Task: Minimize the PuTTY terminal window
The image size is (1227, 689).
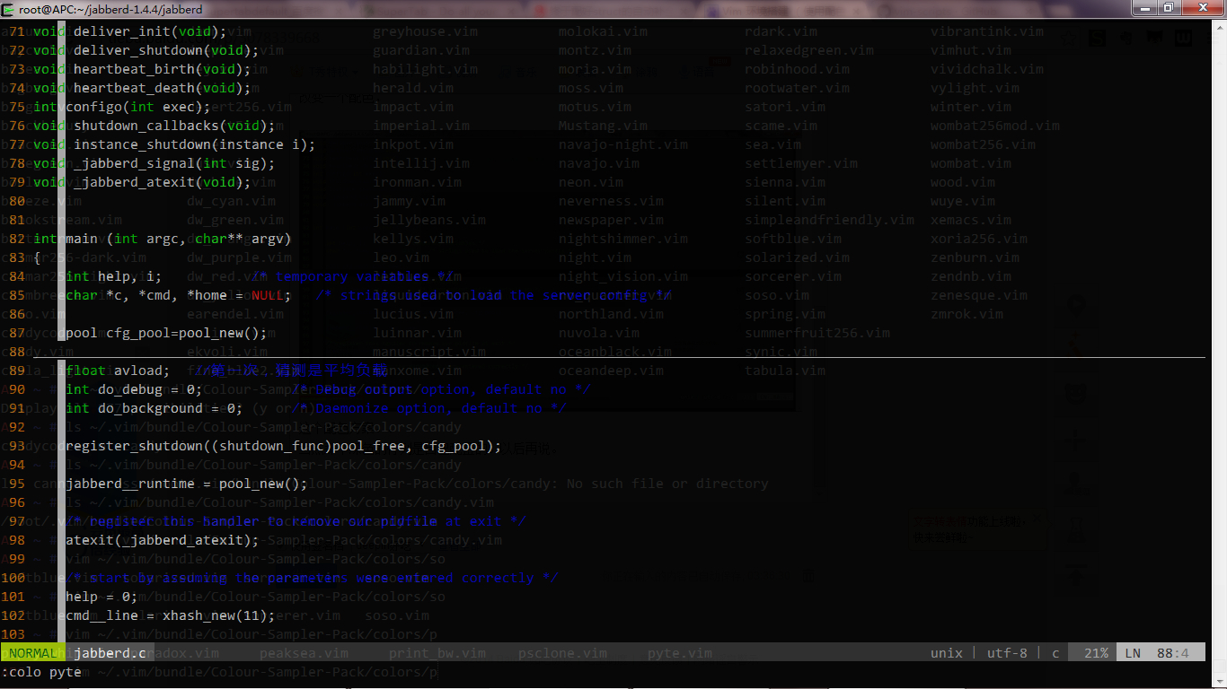Action: click(x=1143, y=8)
